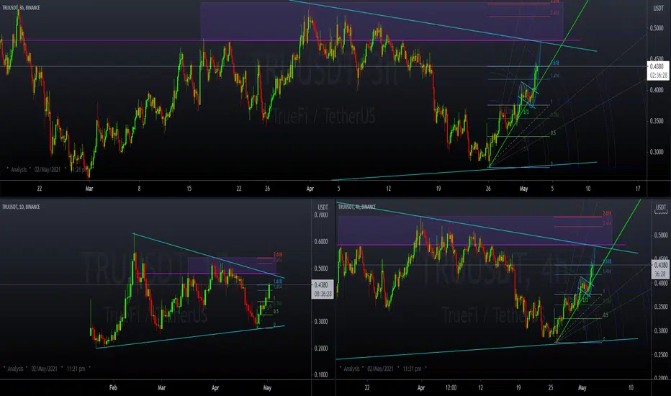Select the blue 1.618 Fibonacci label on the 3h chart

tap(554, 63)
